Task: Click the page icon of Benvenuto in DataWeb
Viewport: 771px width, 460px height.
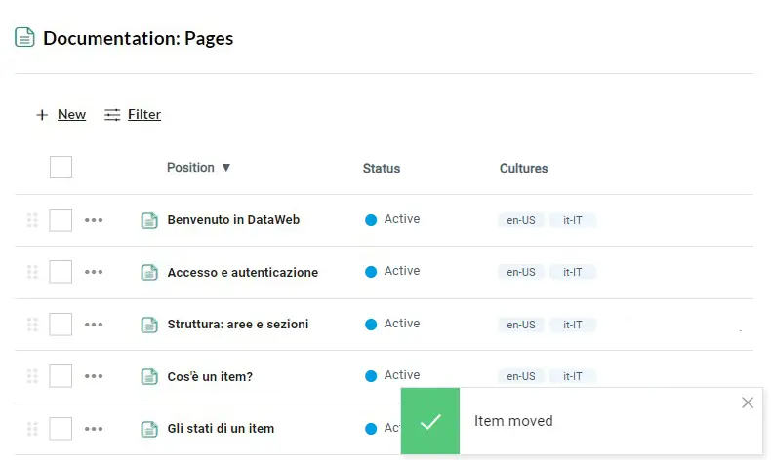Action: [x=149, y=220]
